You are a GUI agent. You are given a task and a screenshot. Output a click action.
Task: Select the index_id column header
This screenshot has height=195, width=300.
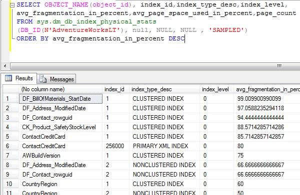[115, 89]
